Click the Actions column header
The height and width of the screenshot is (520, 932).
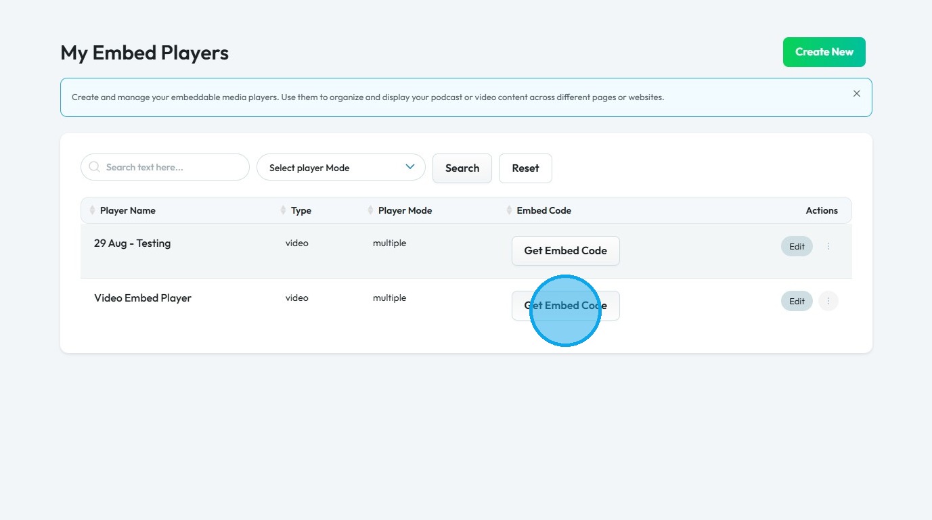coord(821,210)
